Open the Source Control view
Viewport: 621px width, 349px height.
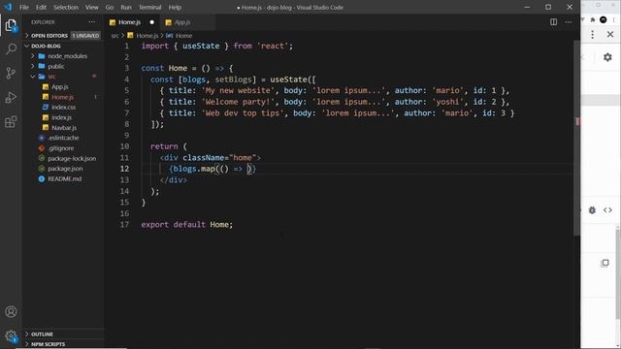(11, 73)
